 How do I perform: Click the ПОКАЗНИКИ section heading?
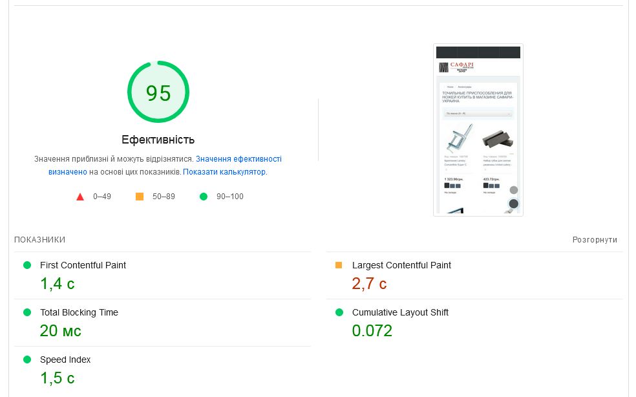40,240
